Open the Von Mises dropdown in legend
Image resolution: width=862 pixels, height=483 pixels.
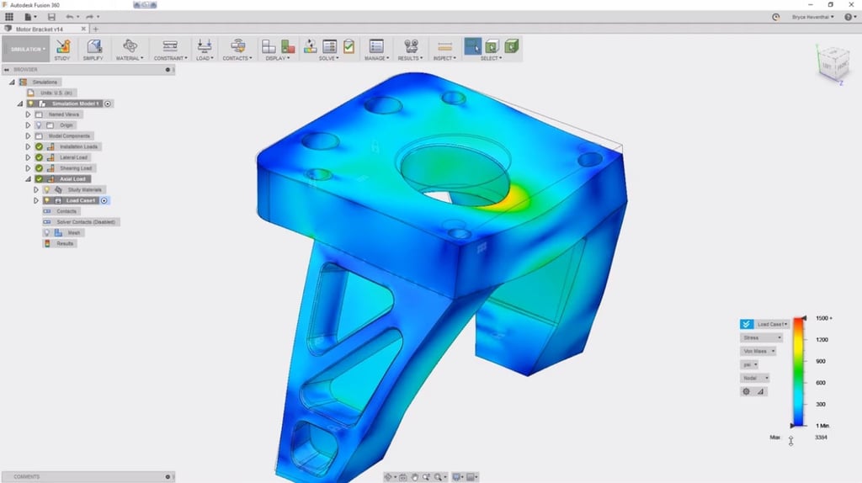[x=761, y=351]
